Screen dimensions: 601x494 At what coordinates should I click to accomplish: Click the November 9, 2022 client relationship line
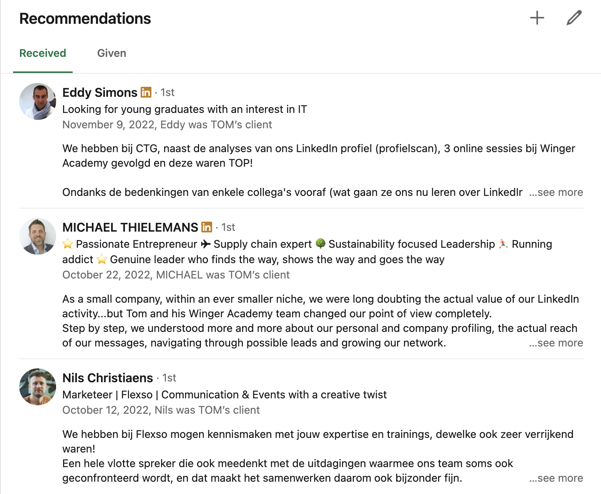167,124
